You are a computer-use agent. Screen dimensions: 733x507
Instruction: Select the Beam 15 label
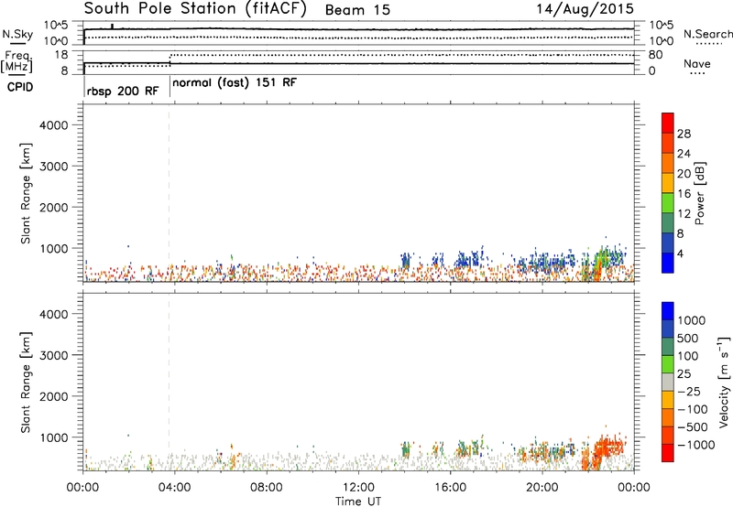(357, 10)
